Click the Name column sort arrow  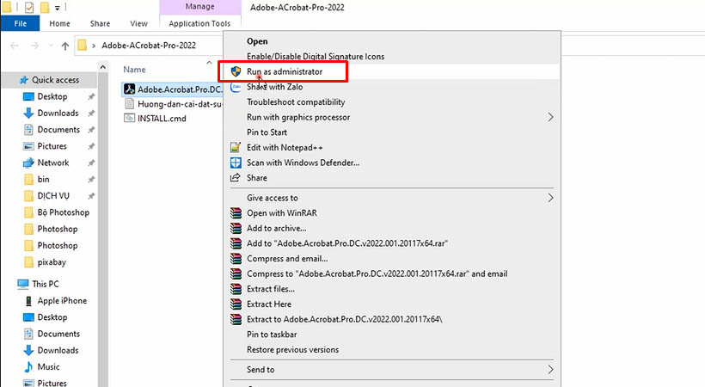209,63
